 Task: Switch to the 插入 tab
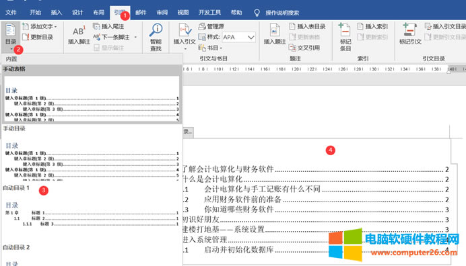pos(56,13)
